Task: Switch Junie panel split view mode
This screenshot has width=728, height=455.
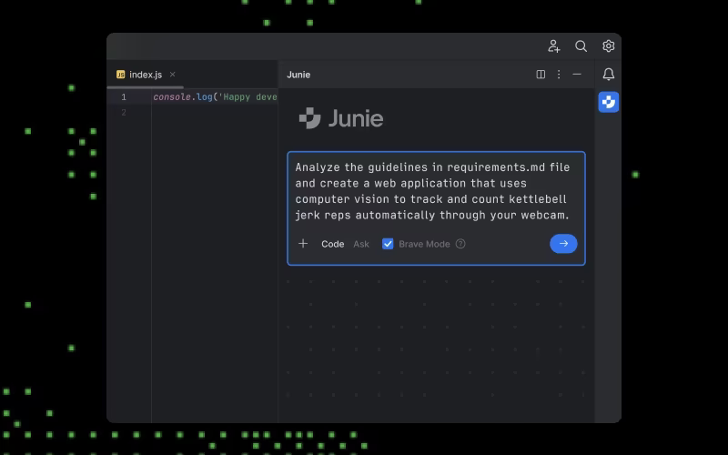Action: coord(541,75)
